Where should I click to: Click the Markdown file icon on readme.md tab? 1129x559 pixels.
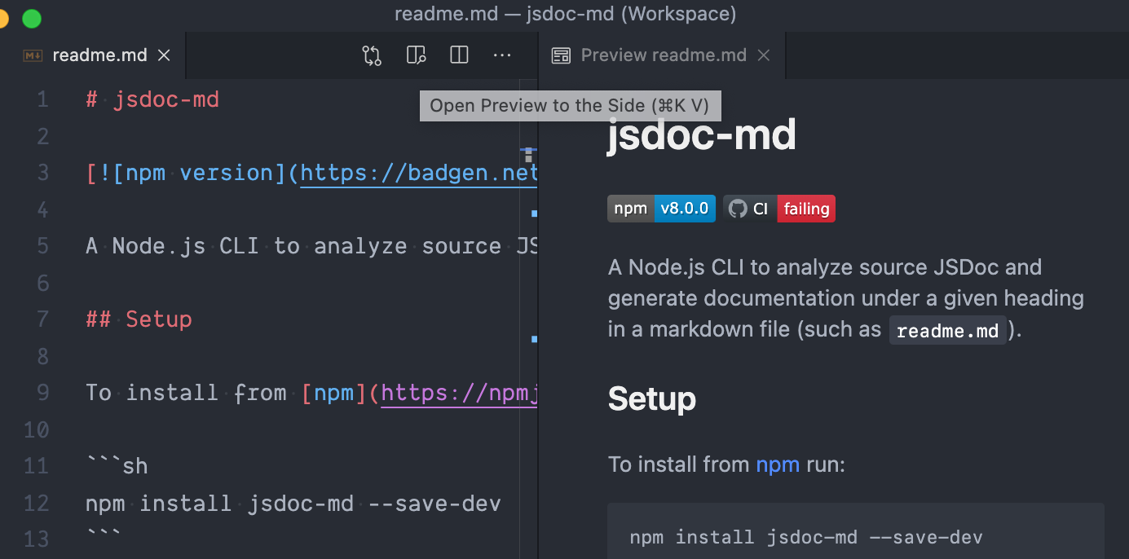31,55
